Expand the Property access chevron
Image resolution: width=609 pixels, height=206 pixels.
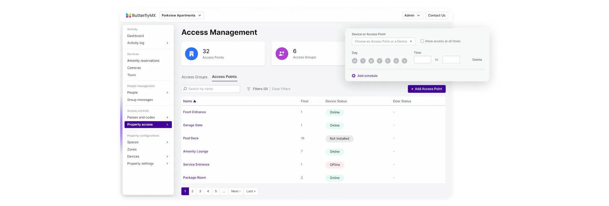click(167, 125)
